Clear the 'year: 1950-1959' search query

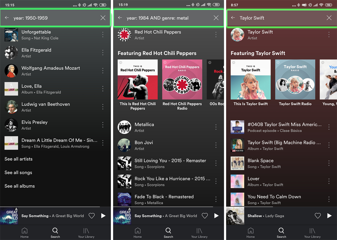pyautogui.click(x=103, y=18)
